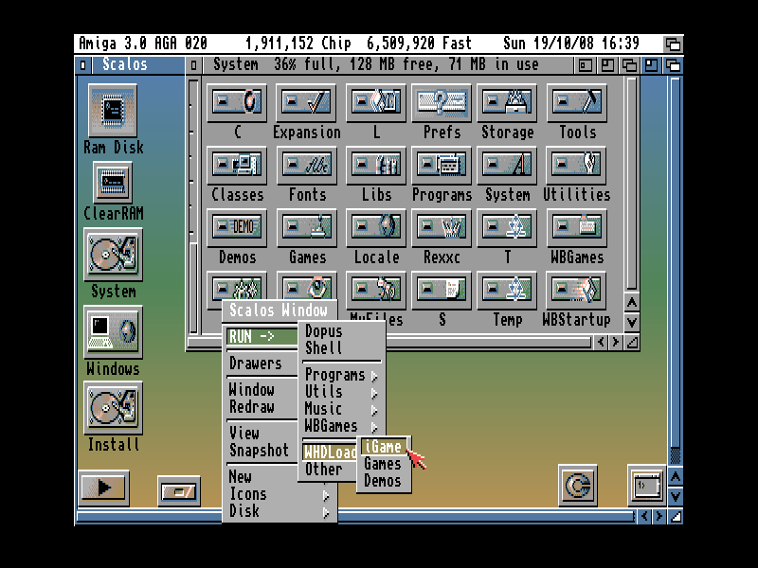
Task: Open the Storage drawer
Action: coord(507,102)
